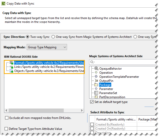
Task: Click the OpaqueBehavior type icon
Action: click(x=96, y=69)
